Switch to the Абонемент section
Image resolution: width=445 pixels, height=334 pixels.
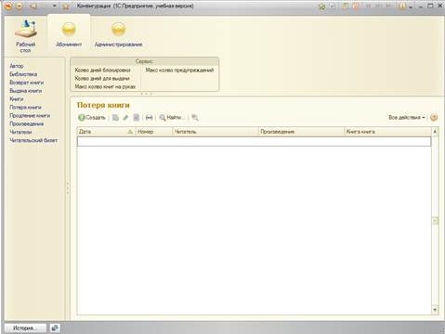pyautogui.click(x=69, y=35)
